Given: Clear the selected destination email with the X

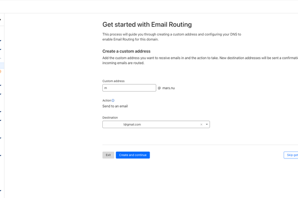Looking at the screenshot, I should point(201,125).
